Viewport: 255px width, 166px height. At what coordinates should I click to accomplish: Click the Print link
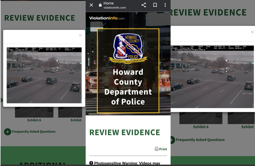click(x=163, y=149)
